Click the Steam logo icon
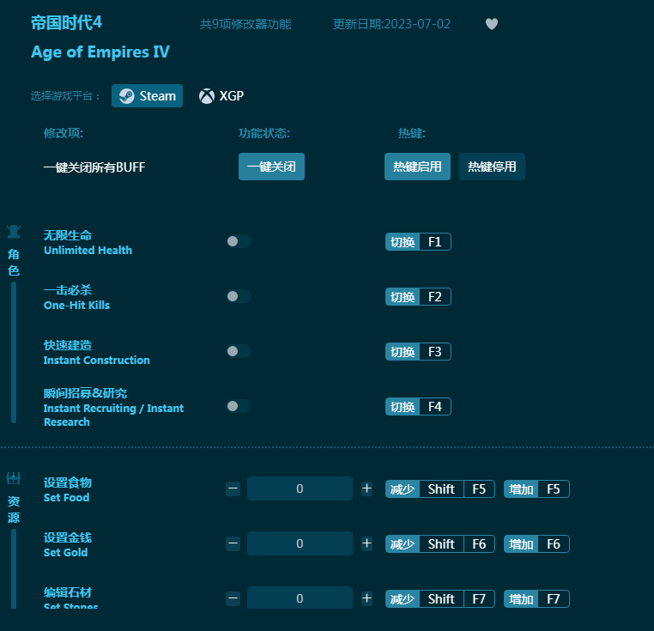Image resolution: width=654 pixels, height=631 pixels. [126, 96]
